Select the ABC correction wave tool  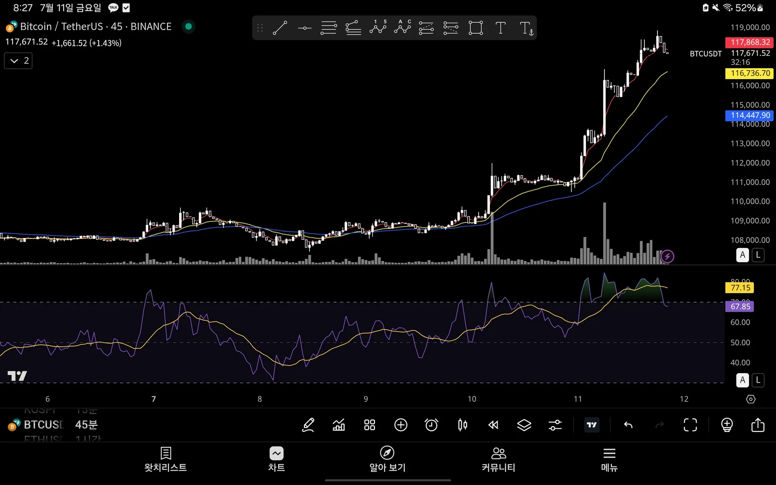402,27
